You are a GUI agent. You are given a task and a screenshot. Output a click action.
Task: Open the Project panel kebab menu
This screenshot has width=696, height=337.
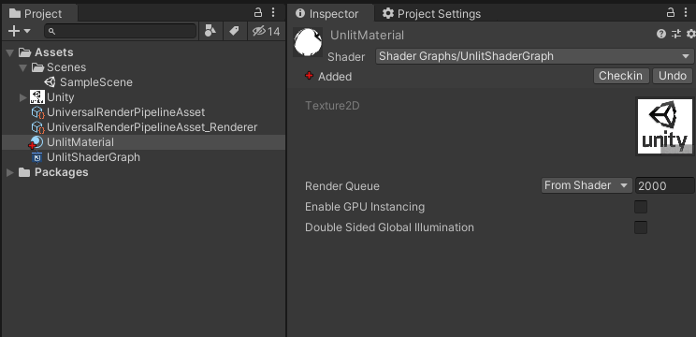273,12
